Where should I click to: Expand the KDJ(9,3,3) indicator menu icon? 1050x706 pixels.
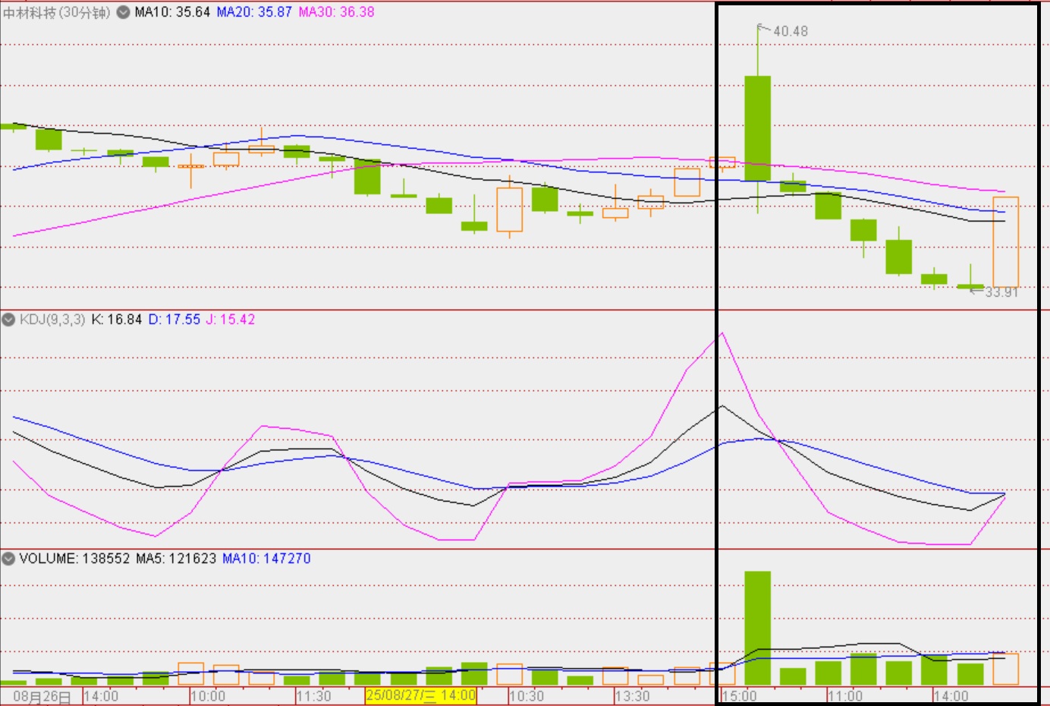coord(8,320)
